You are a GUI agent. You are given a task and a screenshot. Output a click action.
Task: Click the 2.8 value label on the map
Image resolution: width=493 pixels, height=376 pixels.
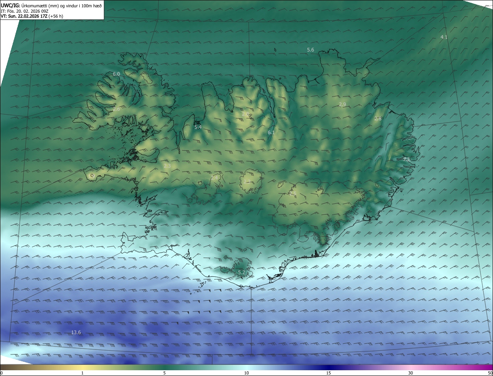(x=378, y=119)
